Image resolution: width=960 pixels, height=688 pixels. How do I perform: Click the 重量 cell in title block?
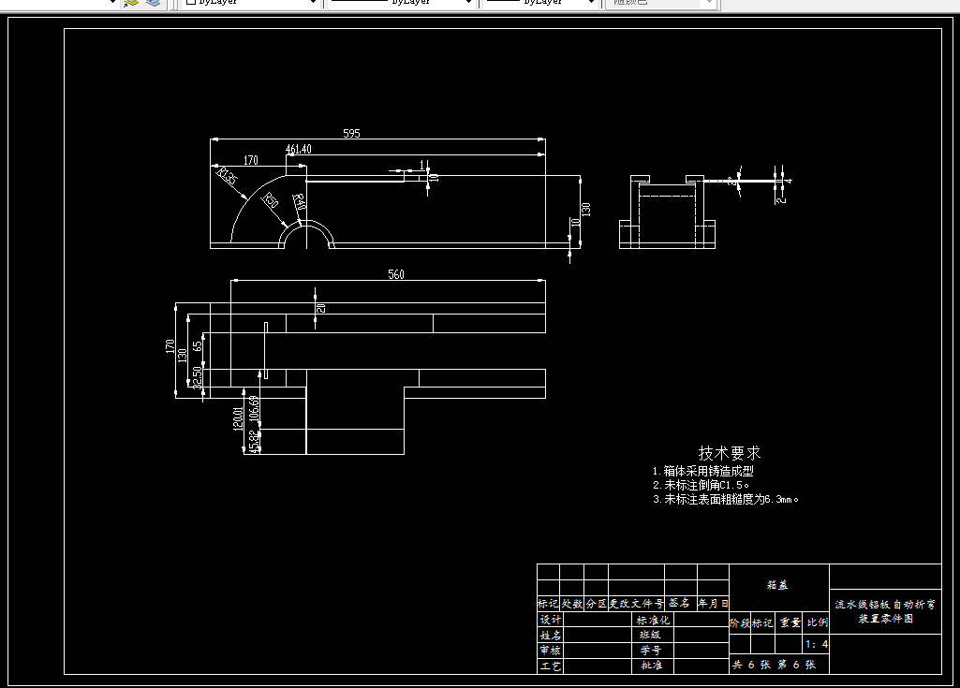(x=790, y=622)
